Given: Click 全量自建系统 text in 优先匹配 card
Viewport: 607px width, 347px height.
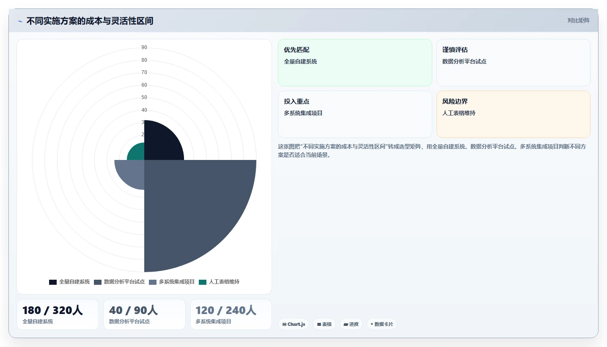Looking at the screenshot, I should 300,61.
